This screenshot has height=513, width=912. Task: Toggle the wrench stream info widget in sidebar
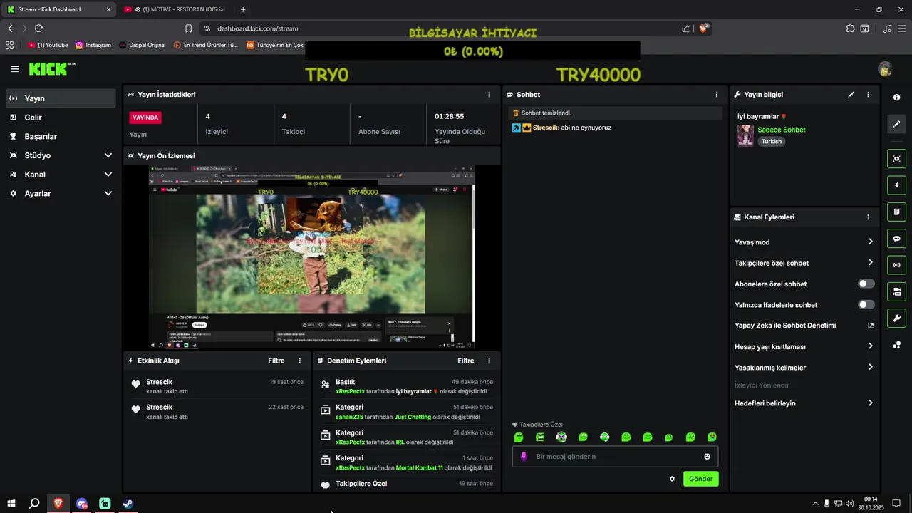896,318
